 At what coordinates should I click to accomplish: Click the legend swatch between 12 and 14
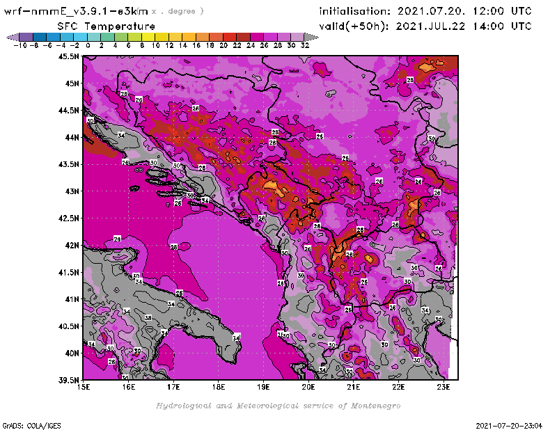coord(175,37)
